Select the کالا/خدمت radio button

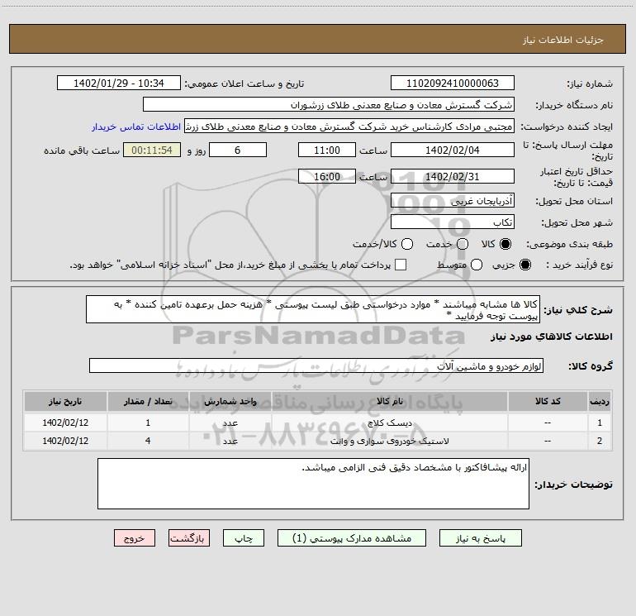pyautogui.click(x=407, y=244)
